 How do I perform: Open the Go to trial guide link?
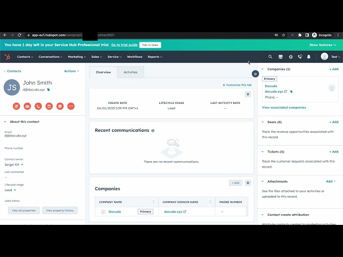pyautogui.click(x=124, y=45)
